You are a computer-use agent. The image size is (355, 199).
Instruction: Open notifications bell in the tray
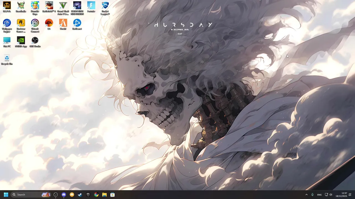click(350, 195)
